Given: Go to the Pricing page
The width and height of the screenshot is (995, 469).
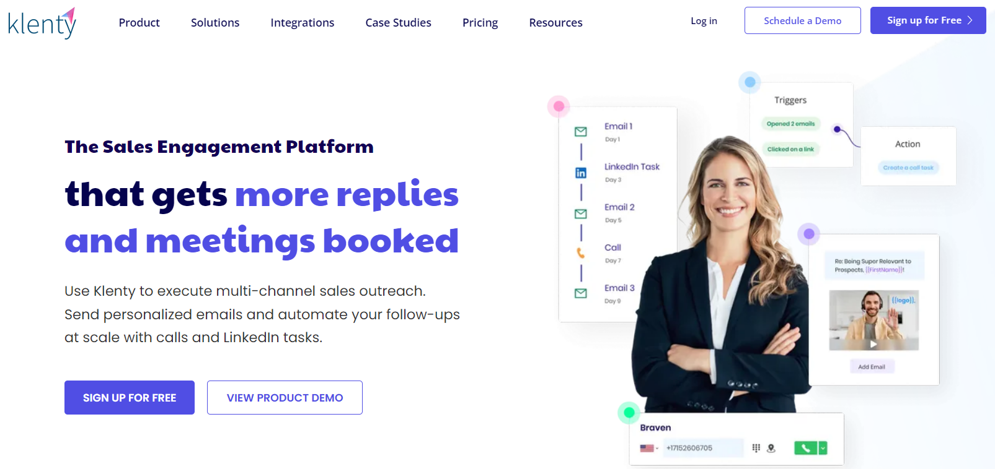Looking at the screenshot, I should 480,23.
